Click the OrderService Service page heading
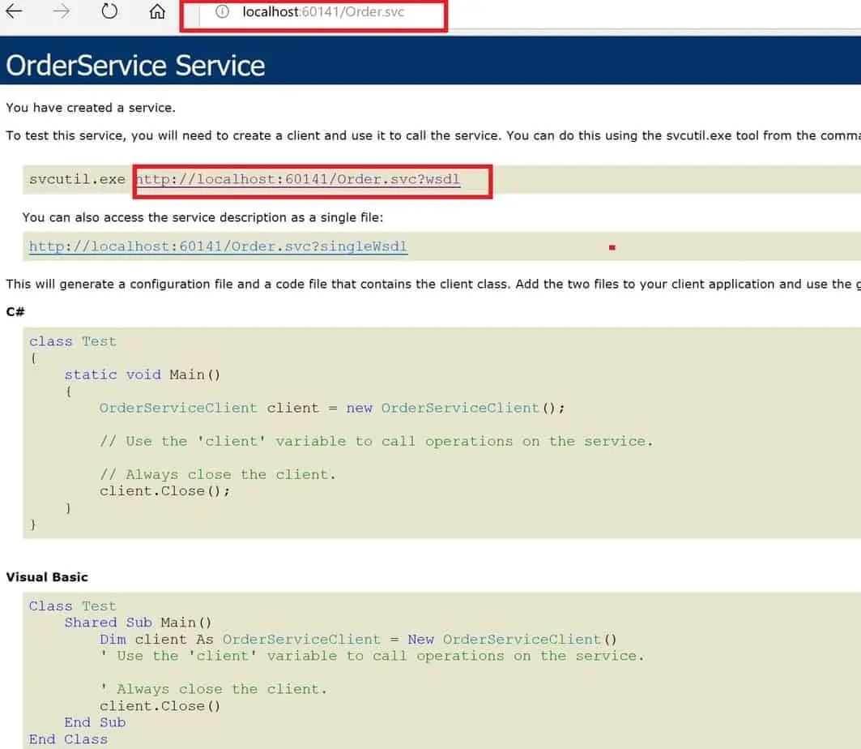This screenshot has height=749, width=861. coord(135,65)
